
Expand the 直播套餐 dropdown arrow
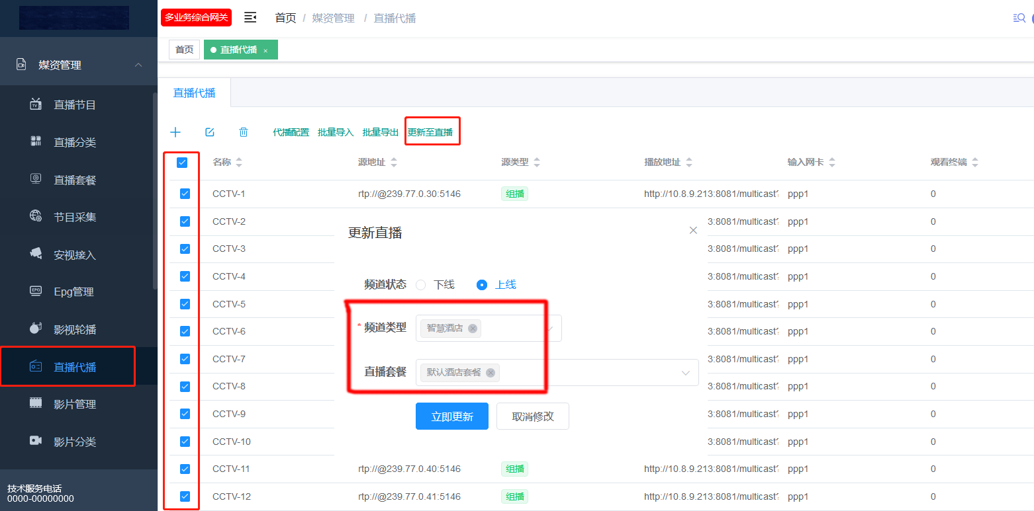click(x=686, y=373)
